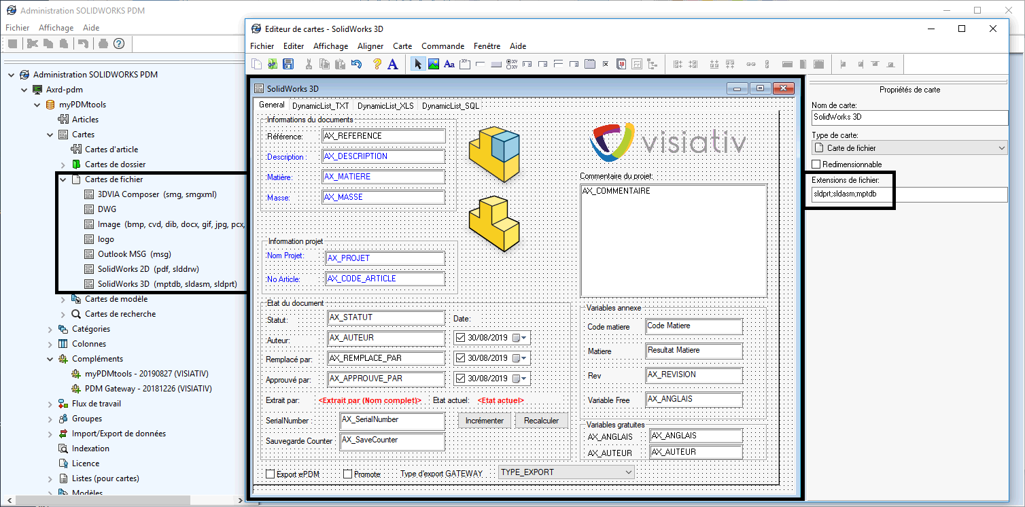This screenshot has width=1025, height=507.
Task: Choose the insert image tool
Action: coord(433,65)
